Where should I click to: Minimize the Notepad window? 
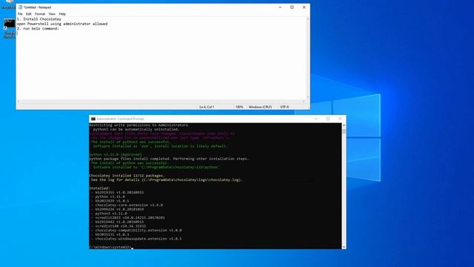coord(280,7)
